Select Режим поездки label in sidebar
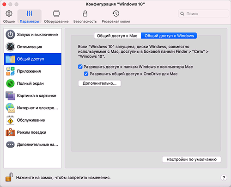This screenshot has width=231, height=187. [x=31, y=132]
